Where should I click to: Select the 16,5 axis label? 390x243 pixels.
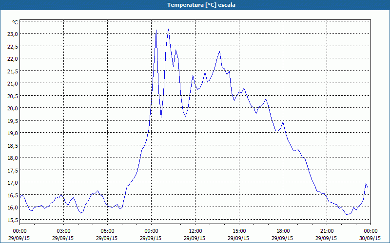pyautogui.click(x=13, y=195)
